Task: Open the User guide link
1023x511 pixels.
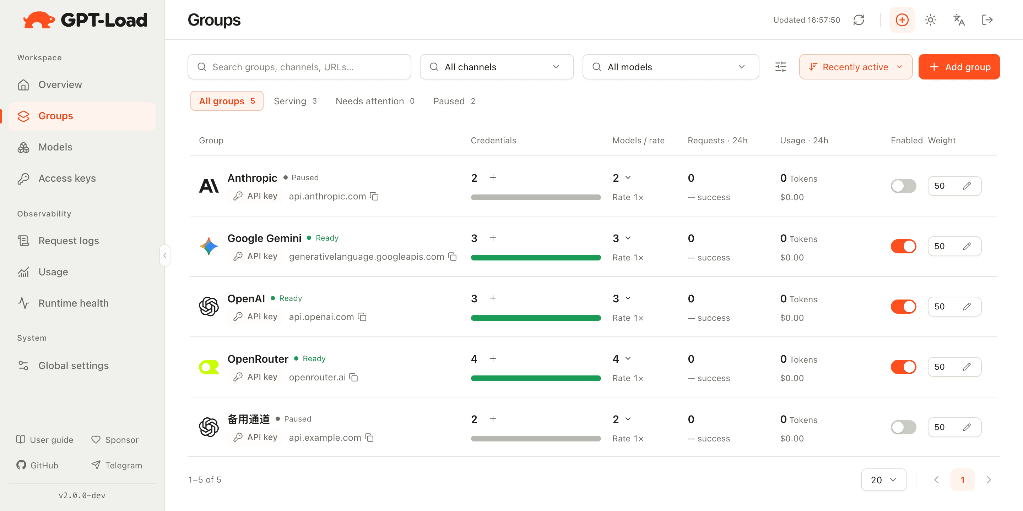Action: tap(44, 440)
